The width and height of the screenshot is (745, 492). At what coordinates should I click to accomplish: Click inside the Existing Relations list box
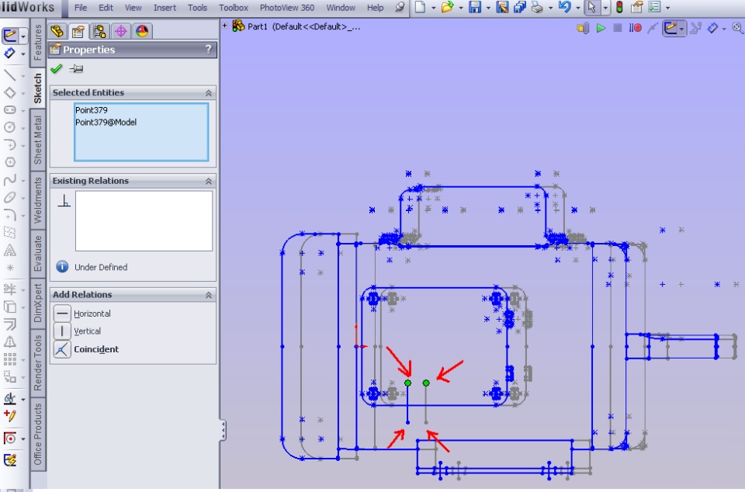coord(144,221)
